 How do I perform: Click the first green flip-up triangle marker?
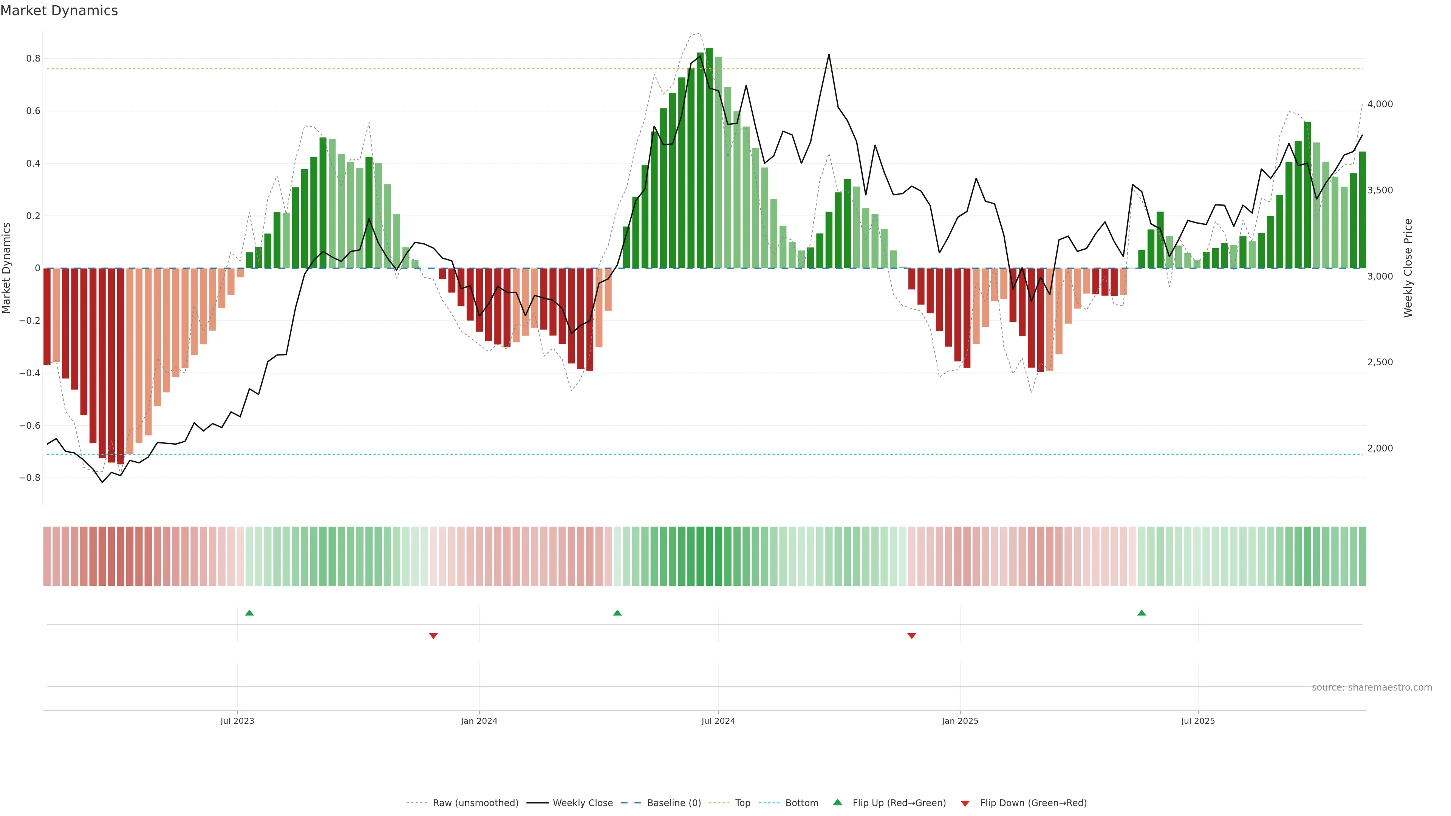(x=249, y=613)
